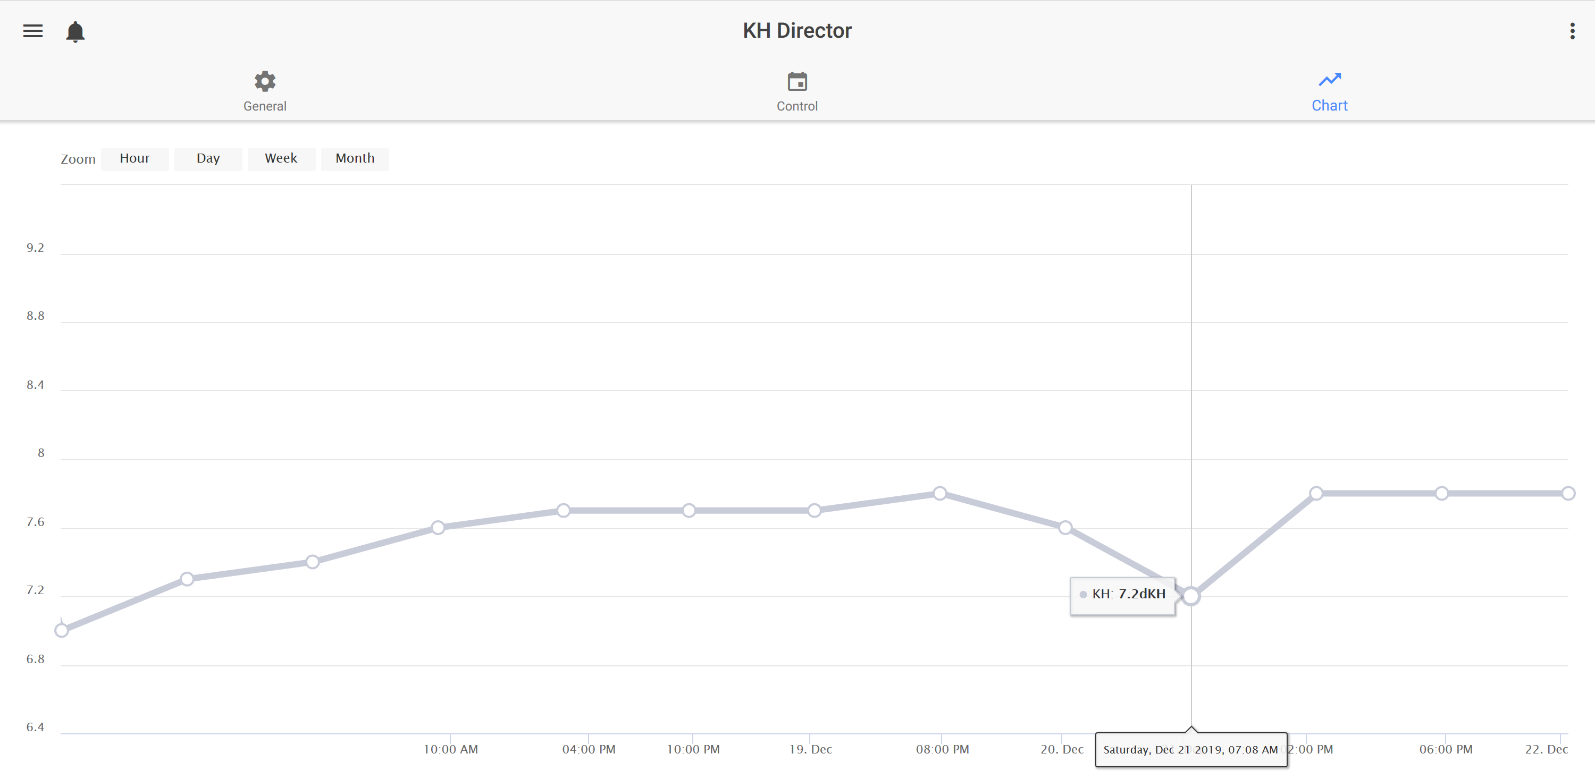Click the Control calendar icon
Image resolution: width=1595 pixels, height=779 pixels.
797,81
